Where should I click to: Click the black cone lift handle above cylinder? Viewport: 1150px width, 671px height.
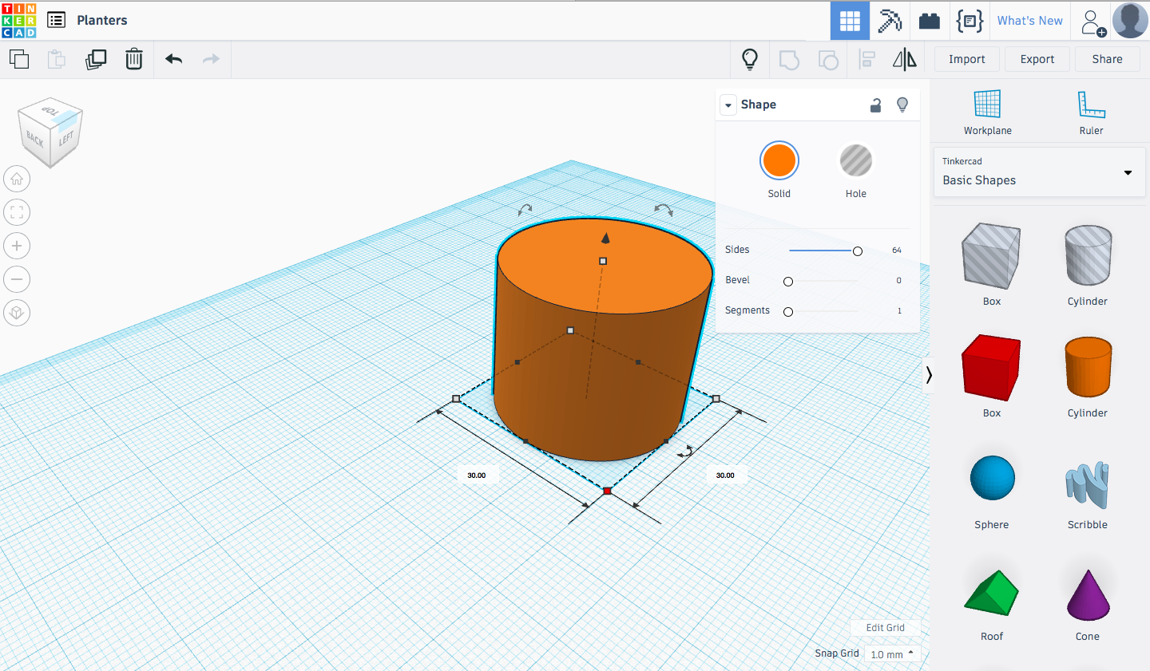tap(605, 238)
